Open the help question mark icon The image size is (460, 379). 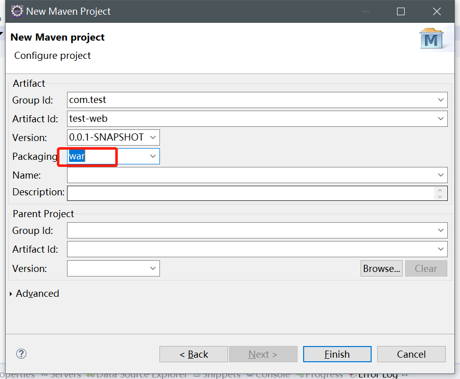pos(21,354)
